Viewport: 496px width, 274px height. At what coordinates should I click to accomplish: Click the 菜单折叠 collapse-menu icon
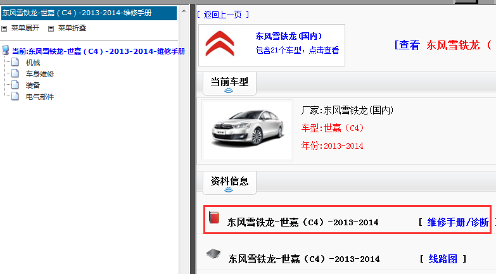(51, 28)
